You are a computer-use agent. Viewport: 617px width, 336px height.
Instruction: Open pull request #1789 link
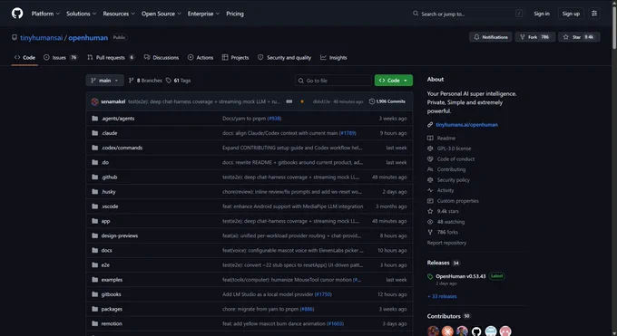(348, 133)
